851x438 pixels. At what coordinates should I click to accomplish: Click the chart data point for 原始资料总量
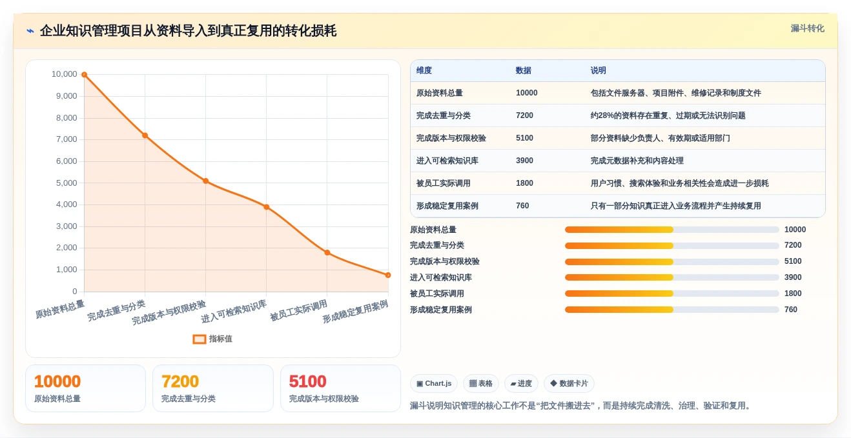[x=84, y=75]
